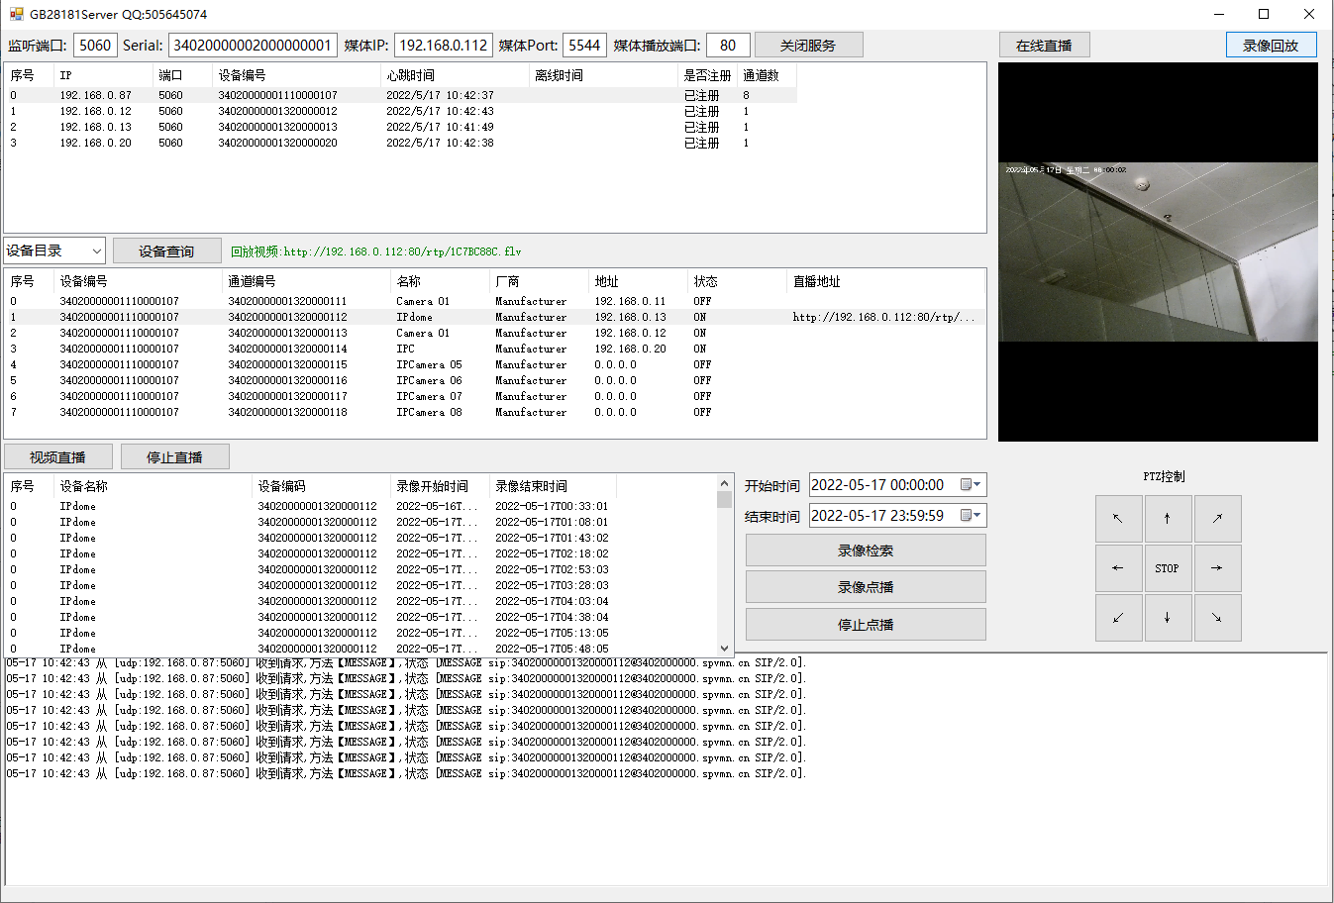Click the PTZ STOP control

click(1168, 567)
